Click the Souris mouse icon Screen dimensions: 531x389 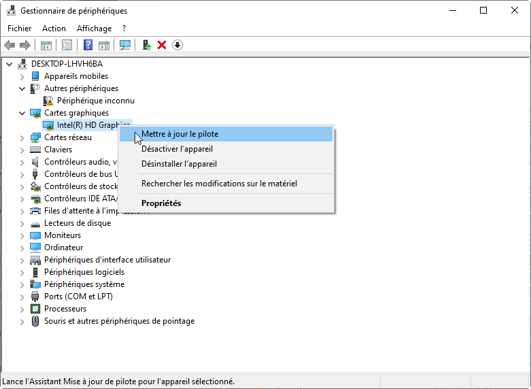pyautogui.click(x=35, y=321)
